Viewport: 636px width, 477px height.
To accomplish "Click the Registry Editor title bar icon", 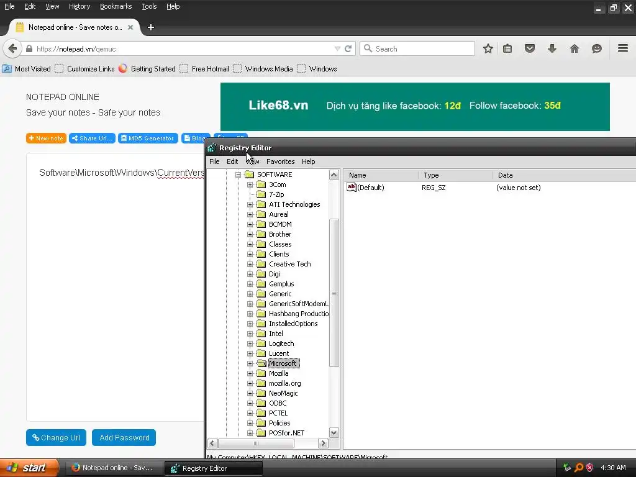I will (211, 148).
